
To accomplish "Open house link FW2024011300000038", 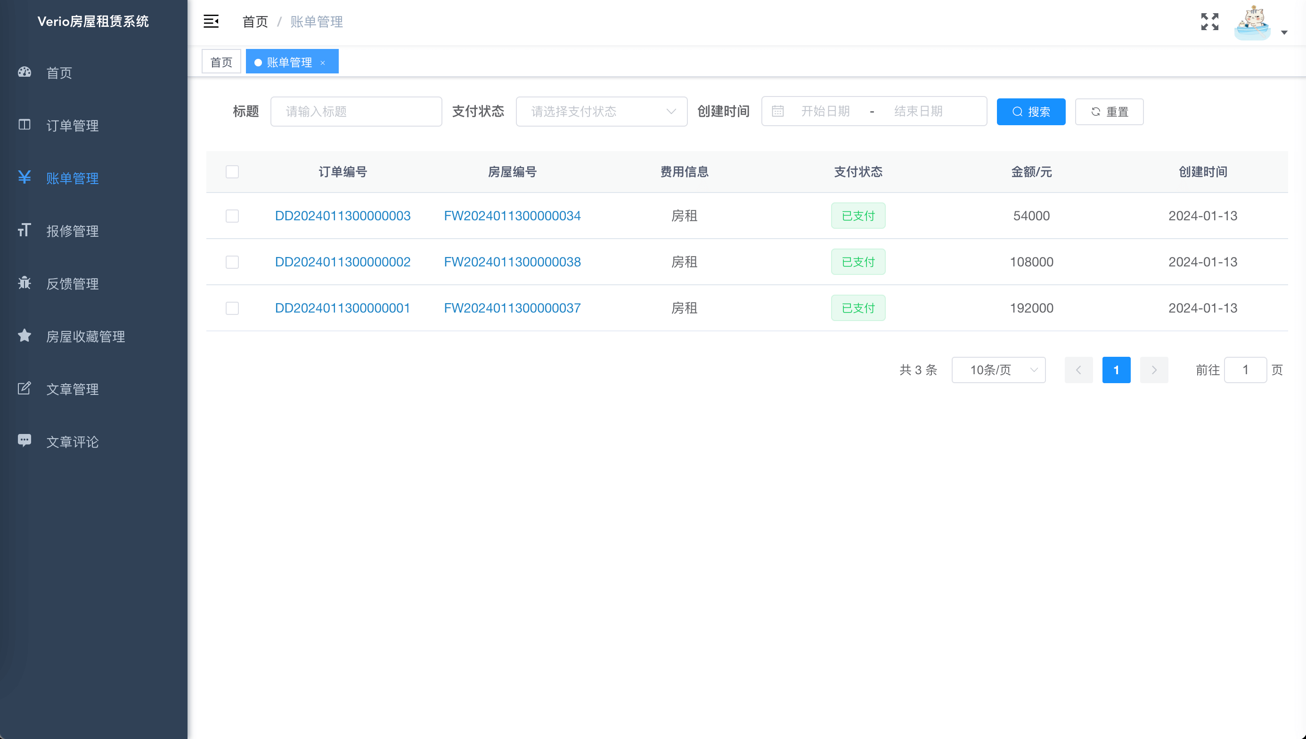I will (512, 262).
